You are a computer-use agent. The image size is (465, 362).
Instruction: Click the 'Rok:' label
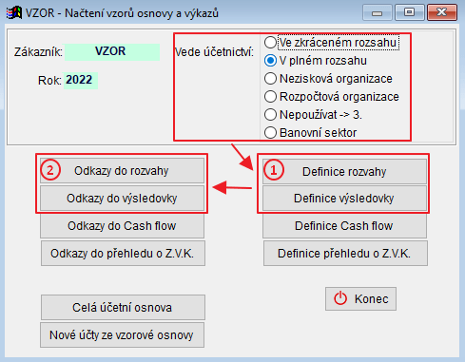click(x=49, y=81)
